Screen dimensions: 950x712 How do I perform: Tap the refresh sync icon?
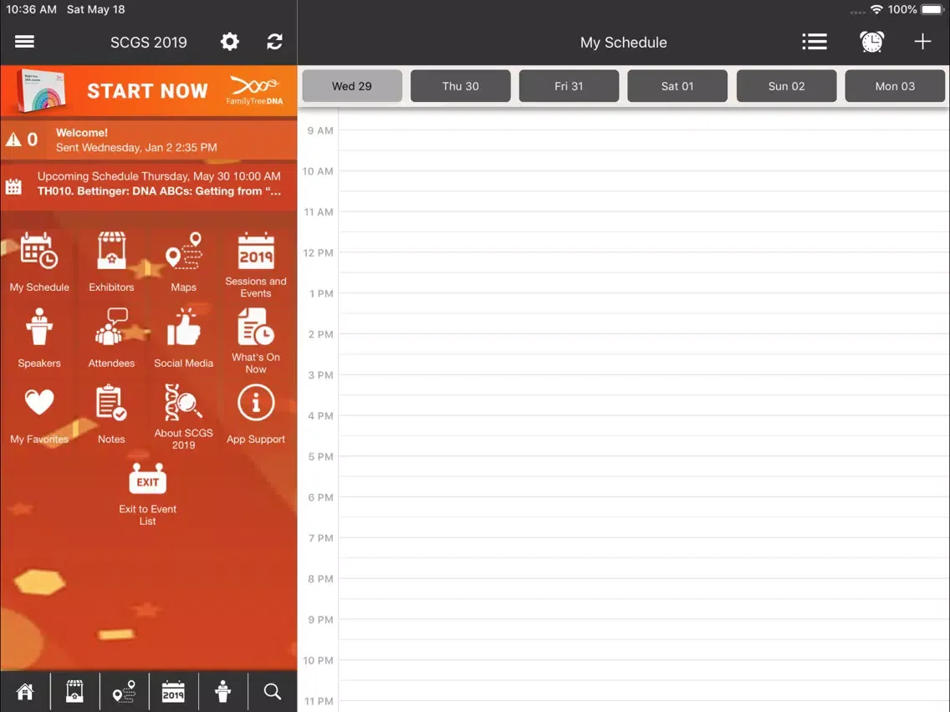coord(274,42)
